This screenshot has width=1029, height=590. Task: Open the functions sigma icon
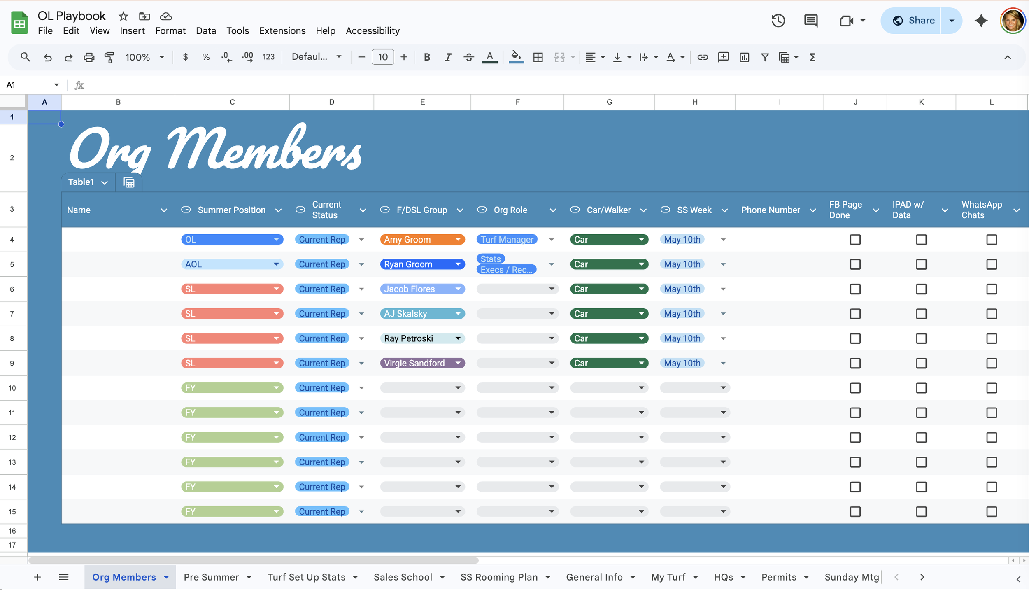click(812, 57)
